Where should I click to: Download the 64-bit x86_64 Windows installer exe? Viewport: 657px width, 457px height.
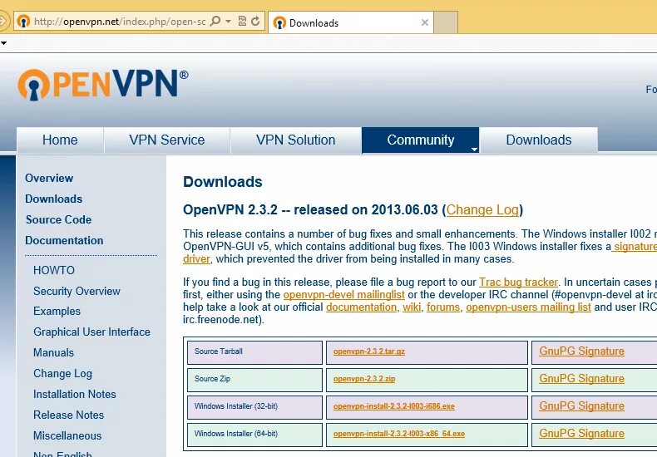point(399,434)
